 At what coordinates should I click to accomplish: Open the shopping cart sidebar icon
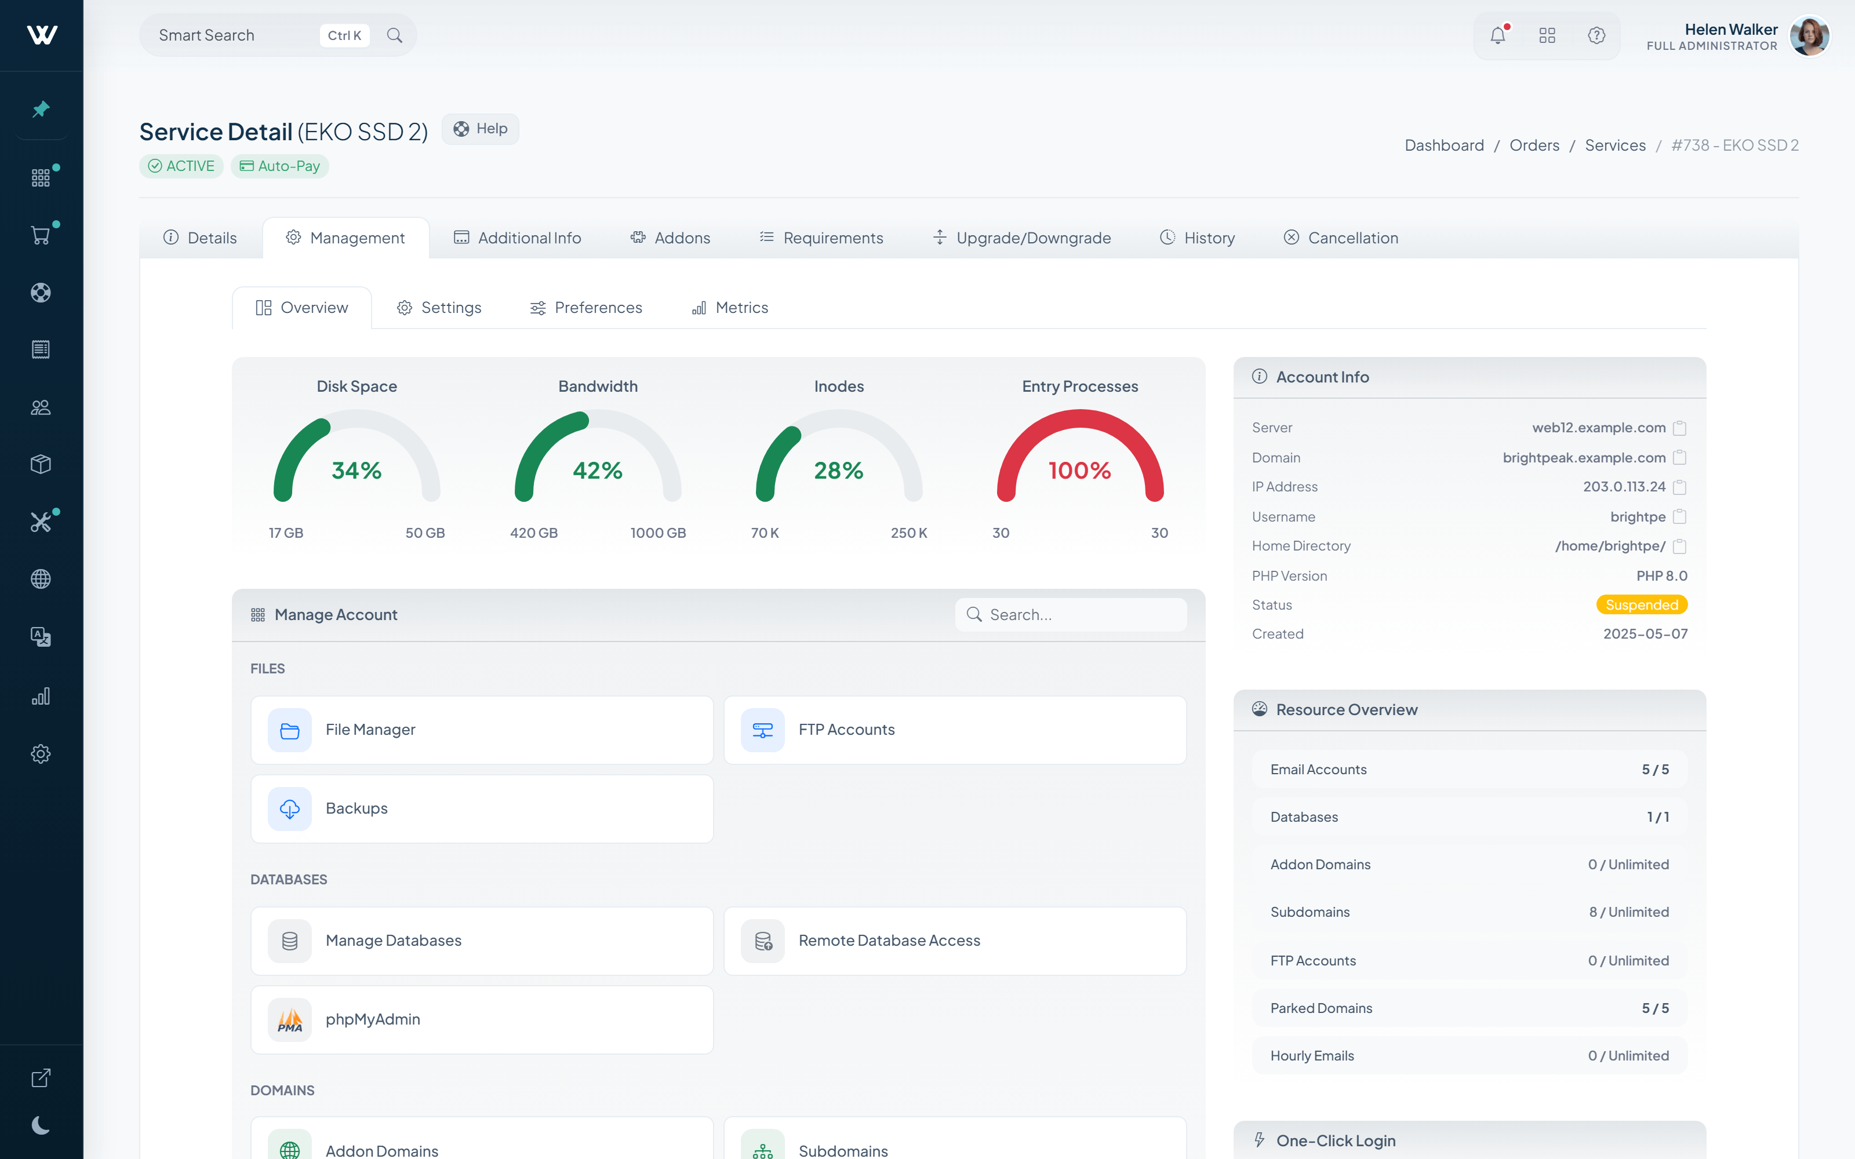click(x=41, y=235)
